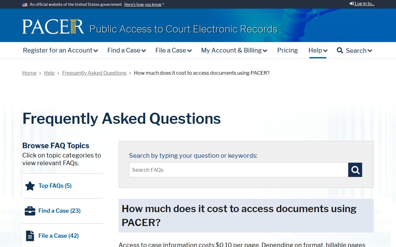The height and width of the screenshot is (247, 396).
Task: Click the star icon beside Top FAQs
Action: [x=30, y=186]
